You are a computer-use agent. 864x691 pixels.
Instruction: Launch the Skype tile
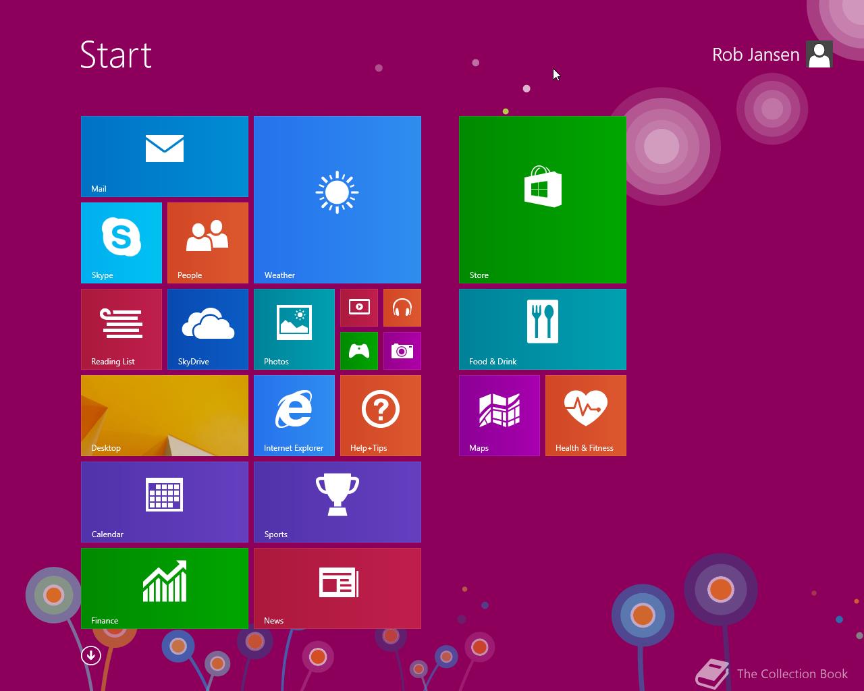click(122, 243)
